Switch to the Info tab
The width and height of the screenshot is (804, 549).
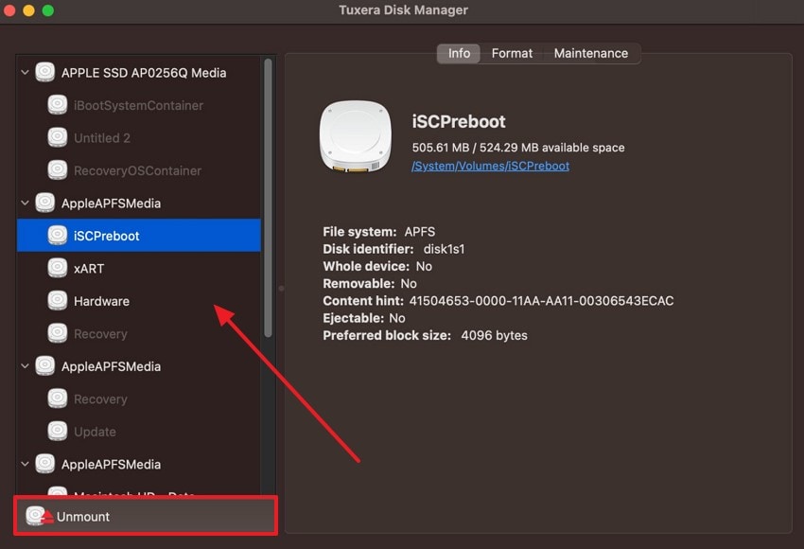click(459, 53)
